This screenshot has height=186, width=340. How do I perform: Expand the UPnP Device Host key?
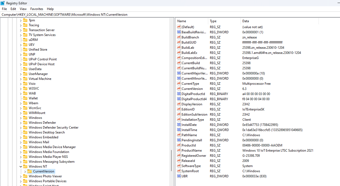pos(21,64)
